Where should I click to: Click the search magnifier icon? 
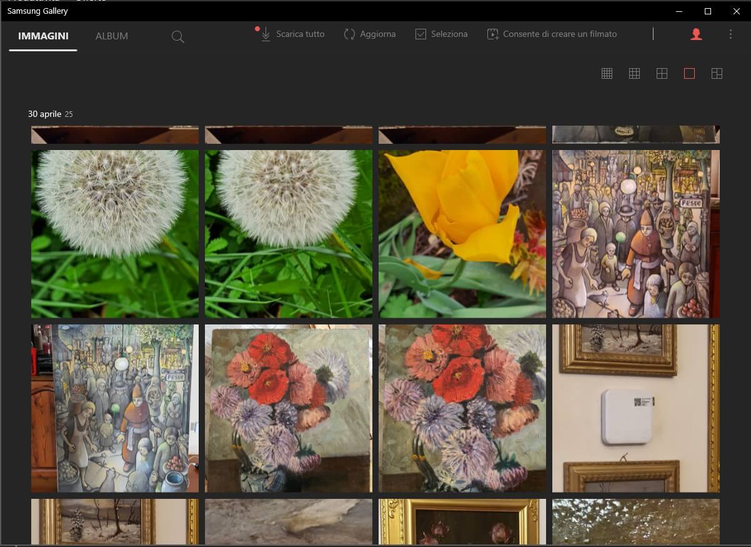click(x=178, y=37)
